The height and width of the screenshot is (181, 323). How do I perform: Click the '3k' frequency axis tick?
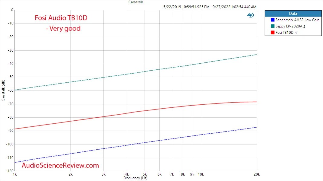[103, 174]
